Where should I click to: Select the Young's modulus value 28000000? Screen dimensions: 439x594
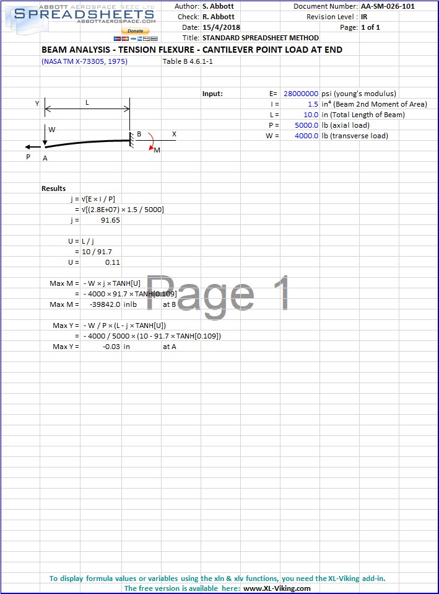pyautogui.click(x=301, y=94)
